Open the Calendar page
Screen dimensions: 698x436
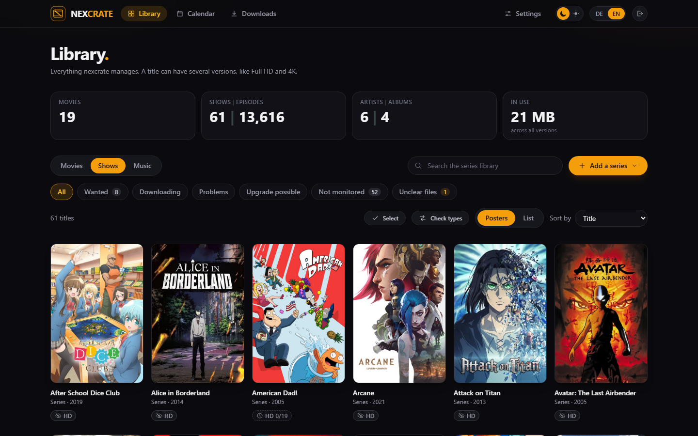[x=196, y=14]
